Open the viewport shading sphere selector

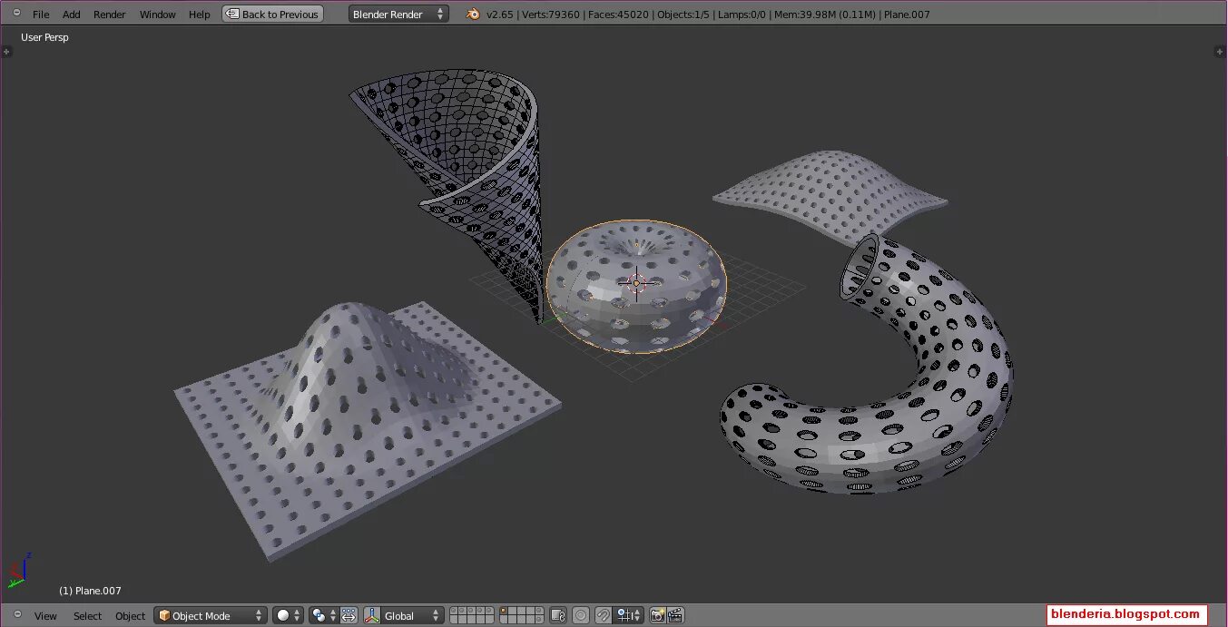click(x=289, y=615)
